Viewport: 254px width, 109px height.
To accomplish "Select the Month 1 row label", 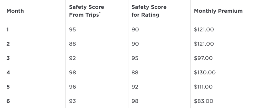I will click(8, 30).
